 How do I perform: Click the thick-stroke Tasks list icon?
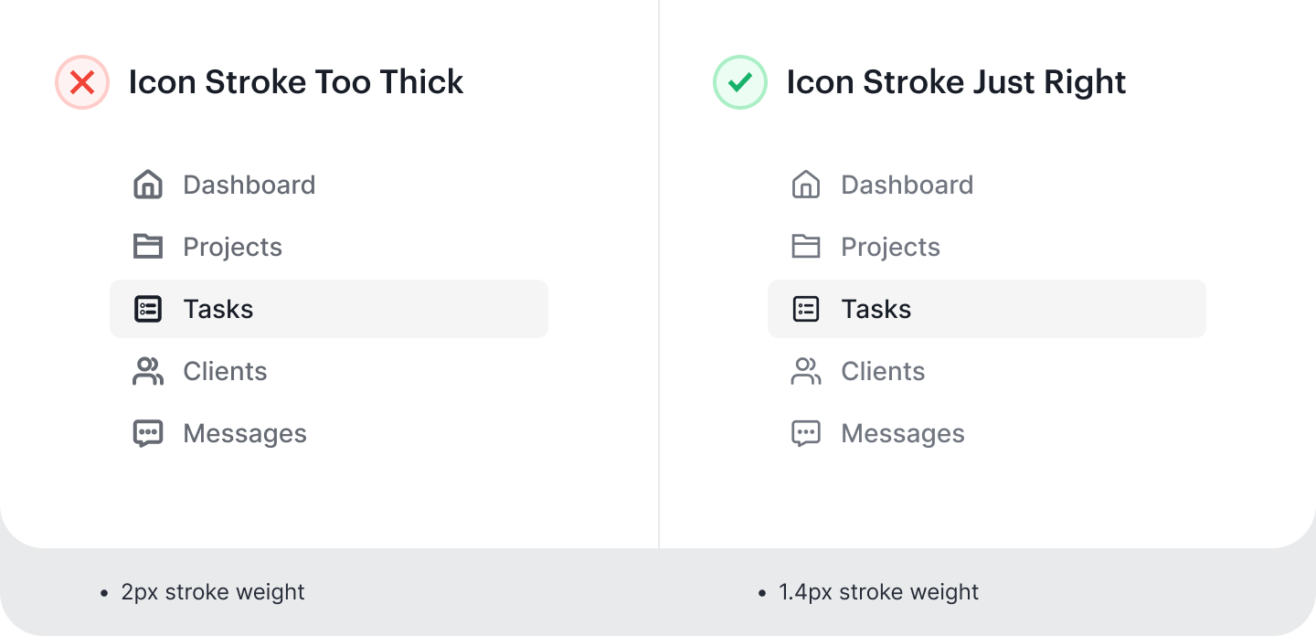tap(148, 309)
